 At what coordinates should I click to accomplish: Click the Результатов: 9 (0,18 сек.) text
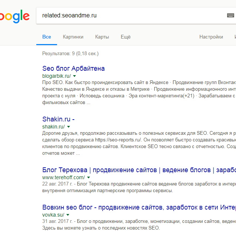pyautogui.click(x=70, y=54)
